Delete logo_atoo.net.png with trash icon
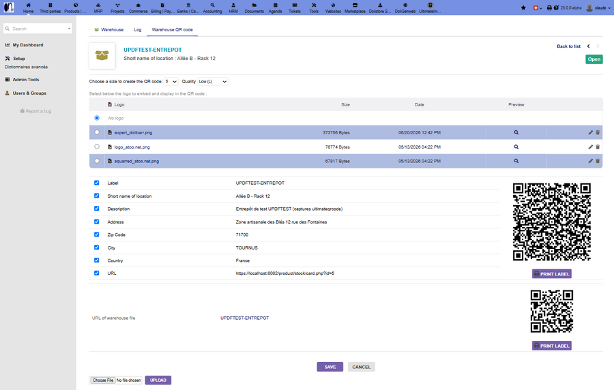The height and width of the screenshot is (390, 614). [598, 147]
